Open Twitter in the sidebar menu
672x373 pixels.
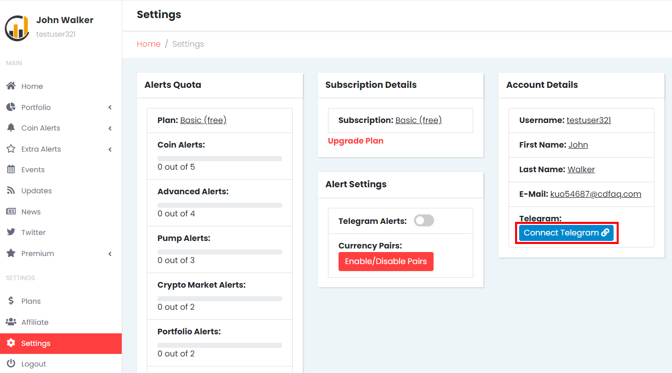pyautogui.click(x=61, y=232)
